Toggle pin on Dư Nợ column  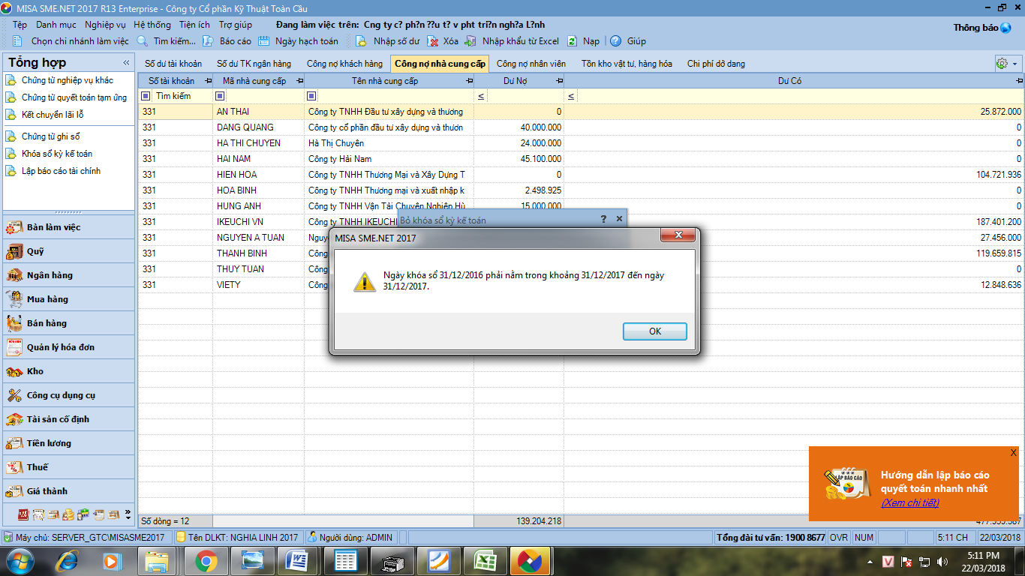(x=559, y=81)
